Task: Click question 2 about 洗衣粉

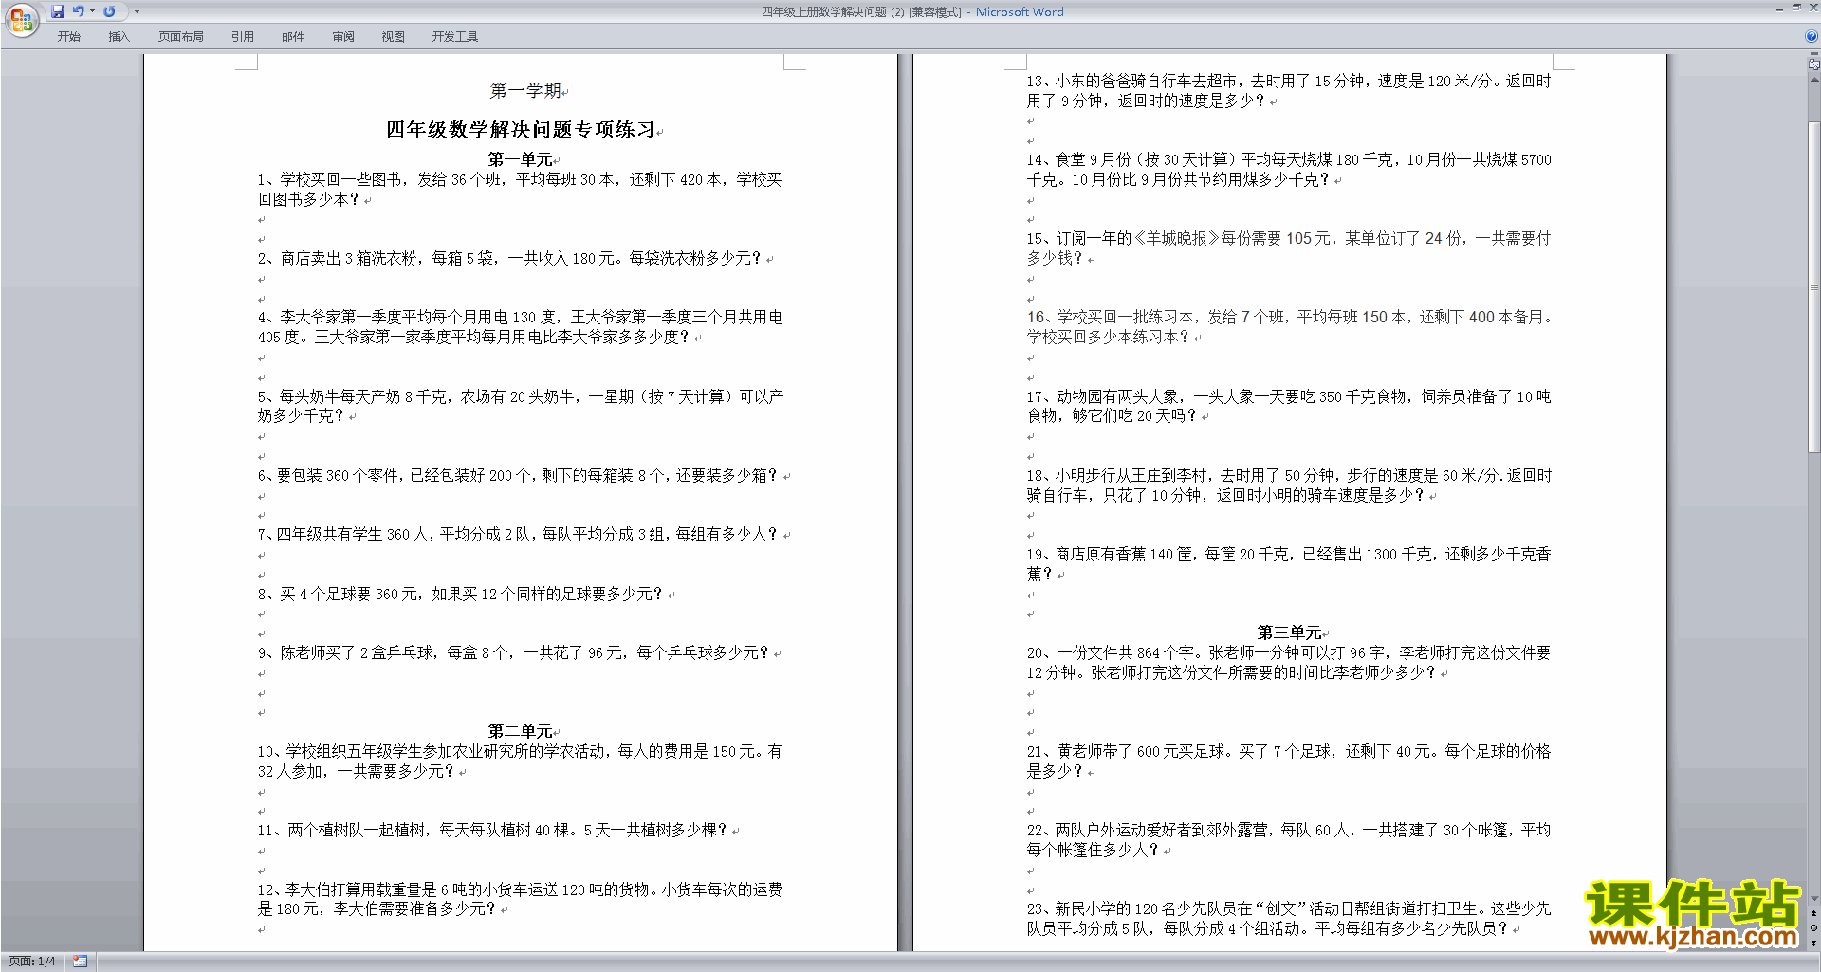Action: point(509,258)
